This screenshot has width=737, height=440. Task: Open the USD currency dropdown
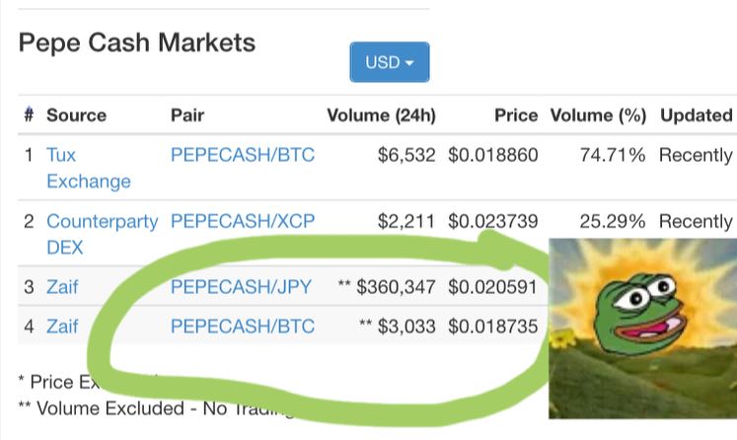pyautogui.click(x=389, y=62)
